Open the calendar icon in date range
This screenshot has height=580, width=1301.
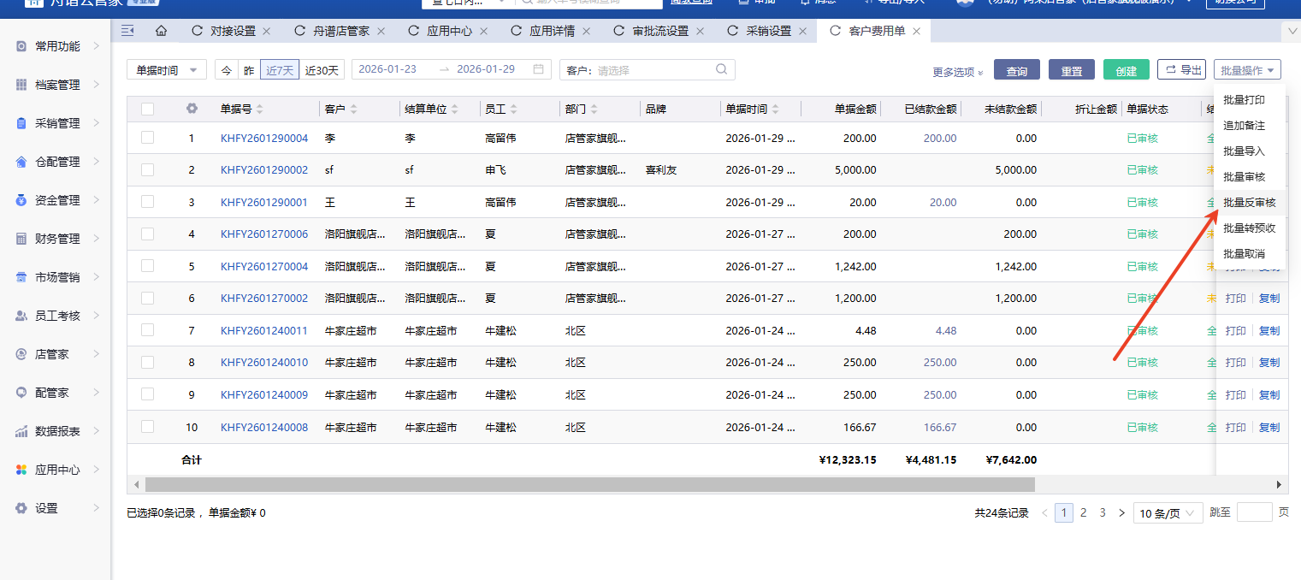[x=538, y=69]
